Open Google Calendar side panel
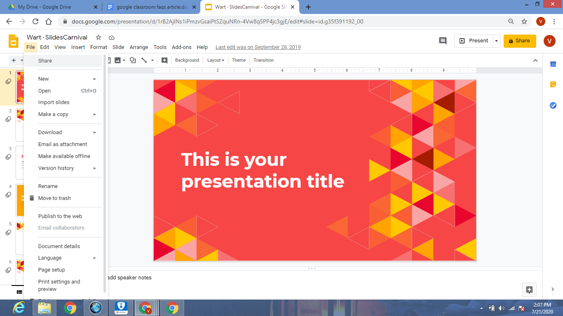 point(553,64)
